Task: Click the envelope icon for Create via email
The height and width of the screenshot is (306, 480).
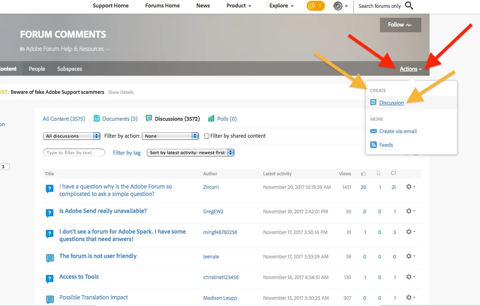Action: coord(373,131)
